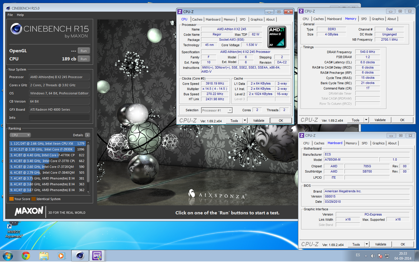This screenshot has width=419, height=262.
Task: Click the MAXON logo at the bottom
Action: (x=29, y=211)
